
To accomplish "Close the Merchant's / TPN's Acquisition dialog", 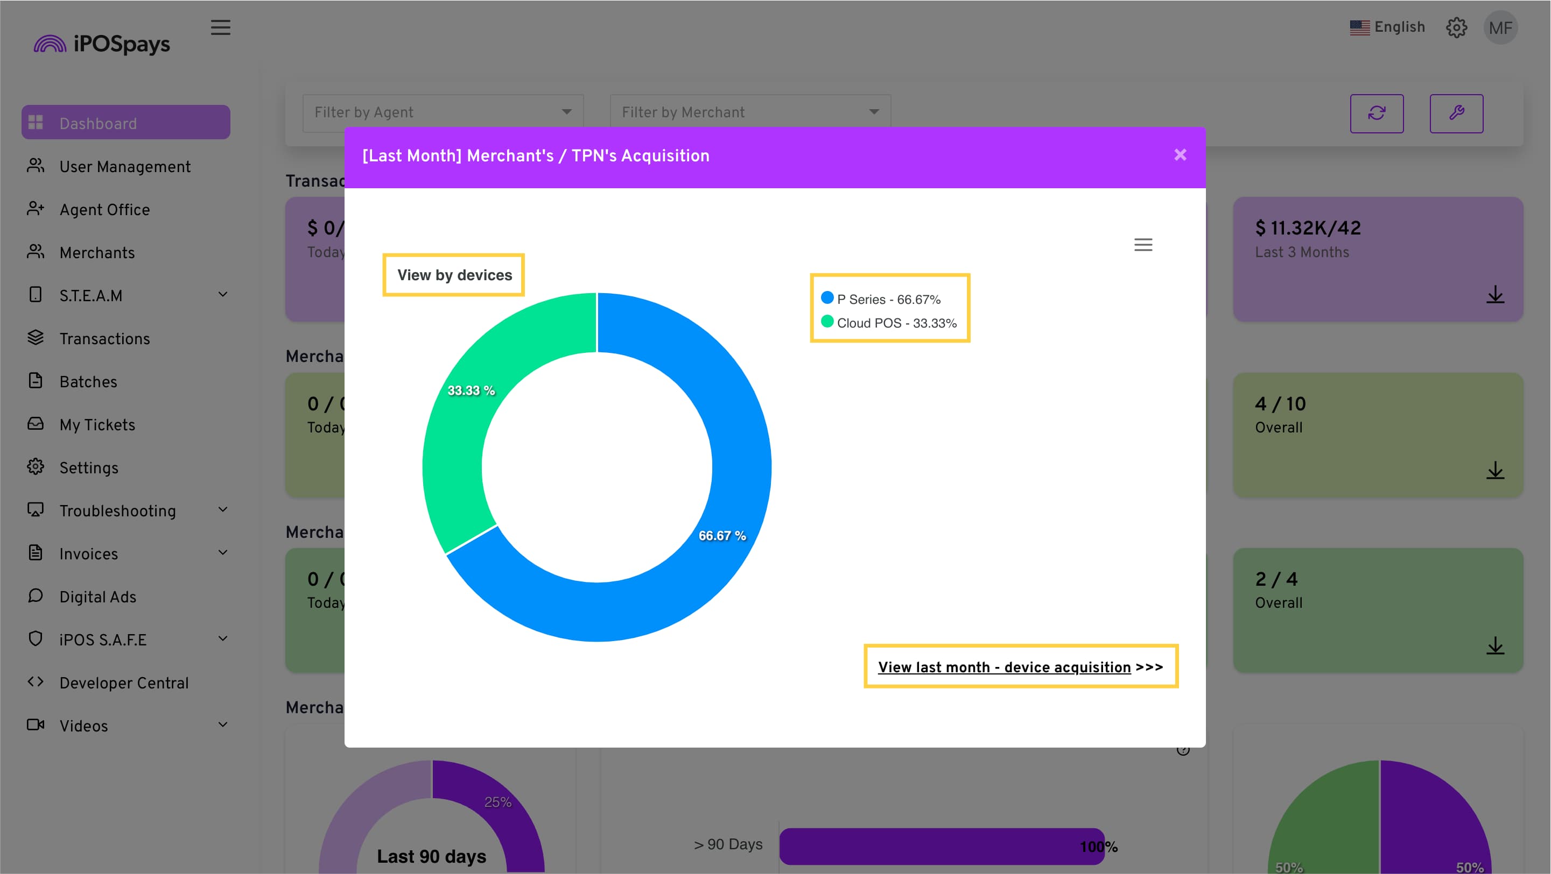I will pyautogui.click(x=1180, y=155).
